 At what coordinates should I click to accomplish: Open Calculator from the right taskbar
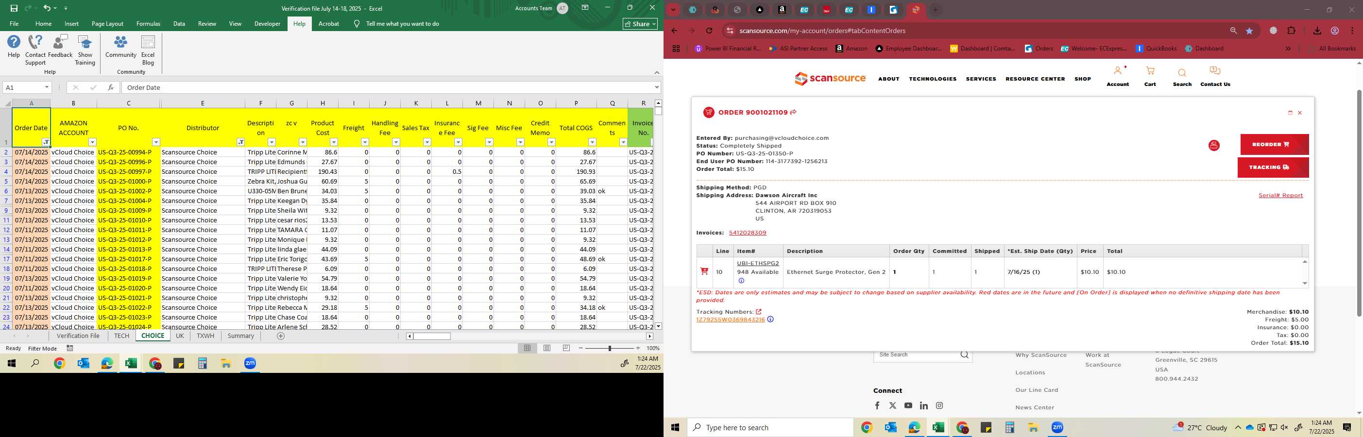click(1009, 427)
